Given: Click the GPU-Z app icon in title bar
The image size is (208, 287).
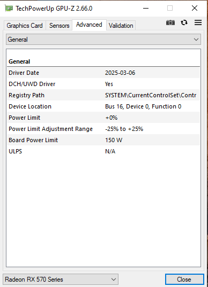Looking at the screenshot, I should (x=9, y=9).
